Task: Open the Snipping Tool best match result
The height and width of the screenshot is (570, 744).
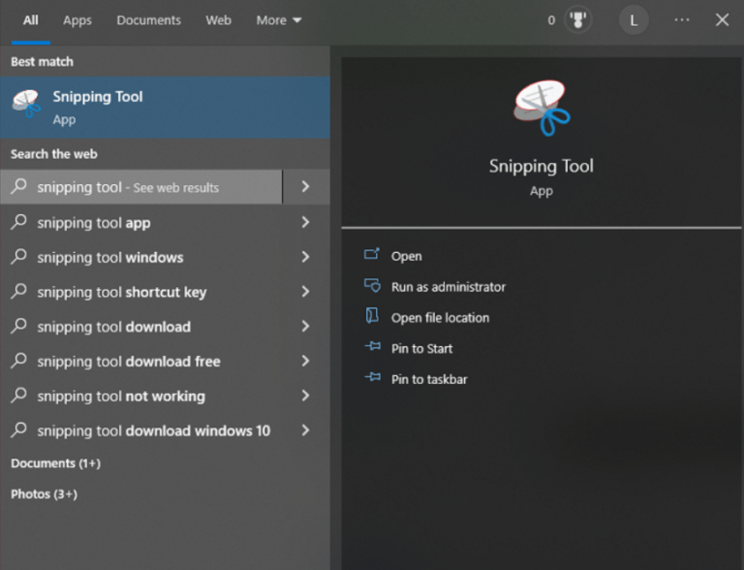Action: pyautogui.click(x=165, y=108)
